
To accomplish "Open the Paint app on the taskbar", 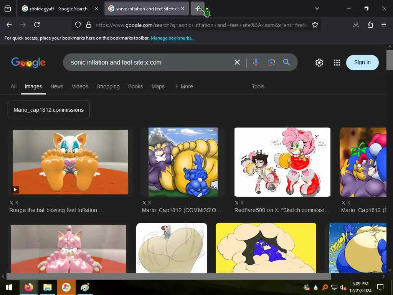I will tap(85, 287).
